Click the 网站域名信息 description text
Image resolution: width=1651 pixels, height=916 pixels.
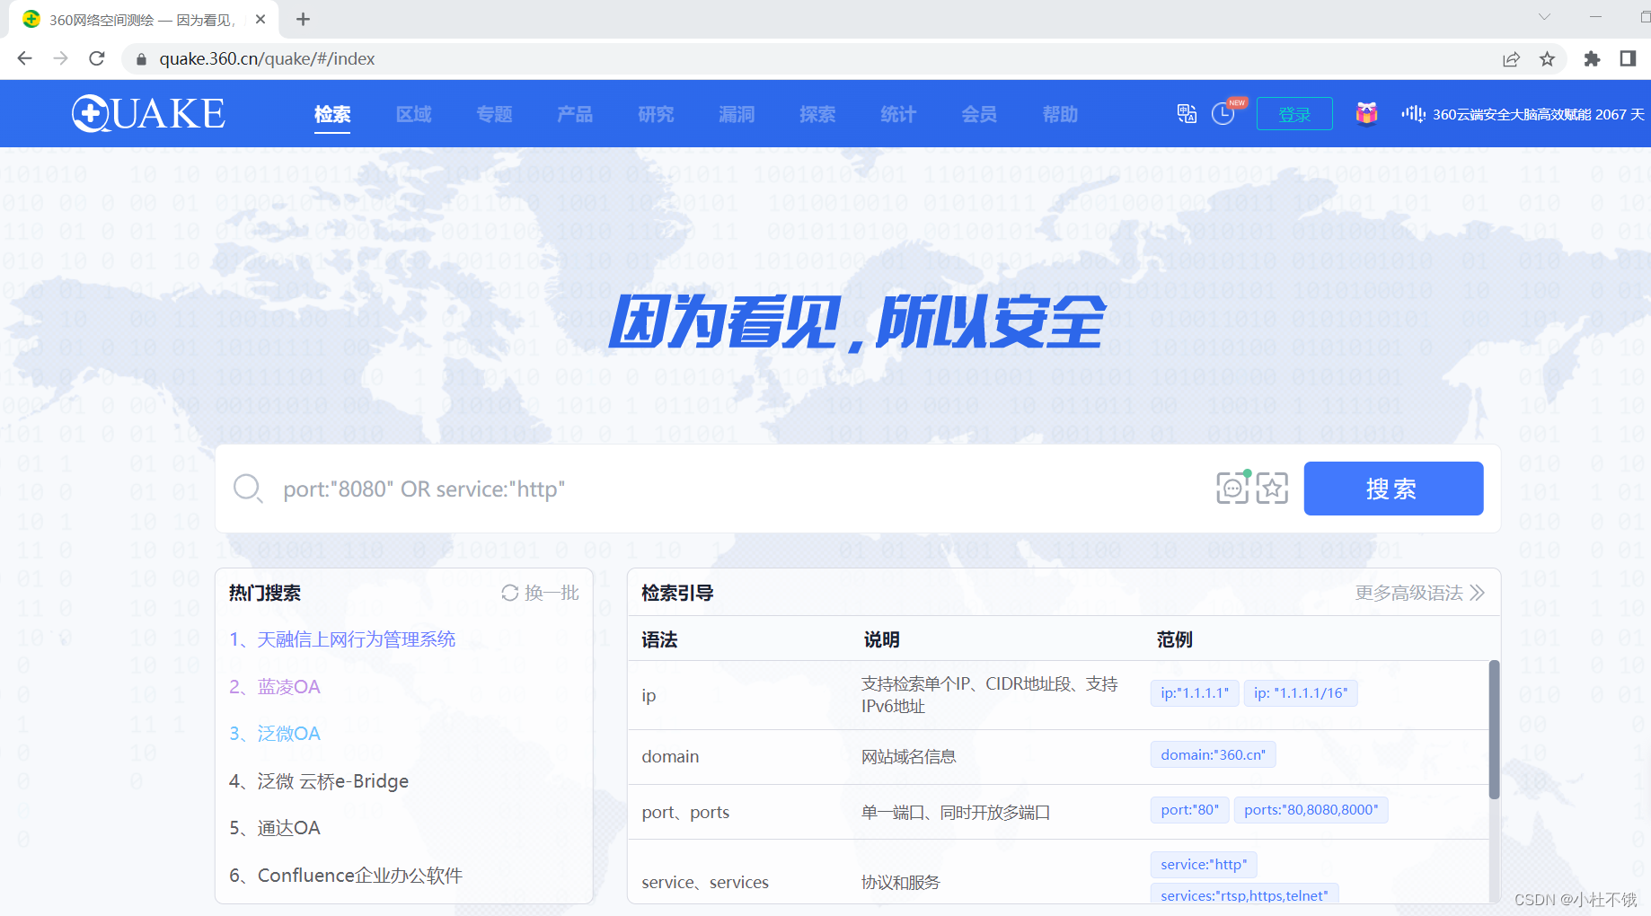tap(908, 757)
